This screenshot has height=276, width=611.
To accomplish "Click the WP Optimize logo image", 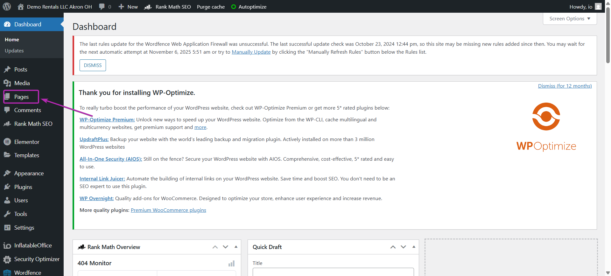I will click(546, 127).
